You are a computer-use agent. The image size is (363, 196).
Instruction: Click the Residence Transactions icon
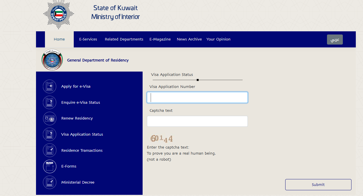tap(50, 150)
